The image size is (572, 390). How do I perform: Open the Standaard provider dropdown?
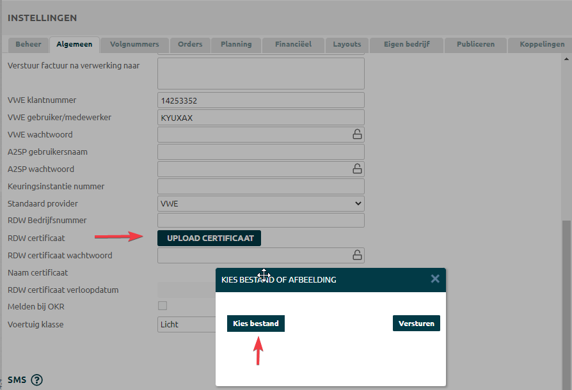[260, 203]
